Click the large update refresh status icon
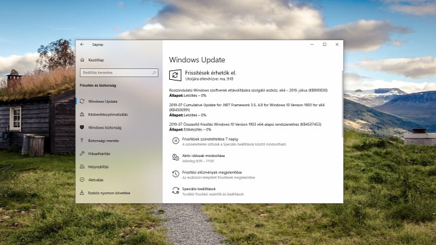 pos(175,75)
